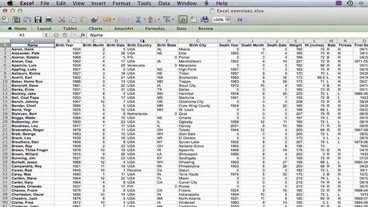Screen dimensions: 368x207
Task: Open the Toolbox icon
Action: tap(194, 20)
